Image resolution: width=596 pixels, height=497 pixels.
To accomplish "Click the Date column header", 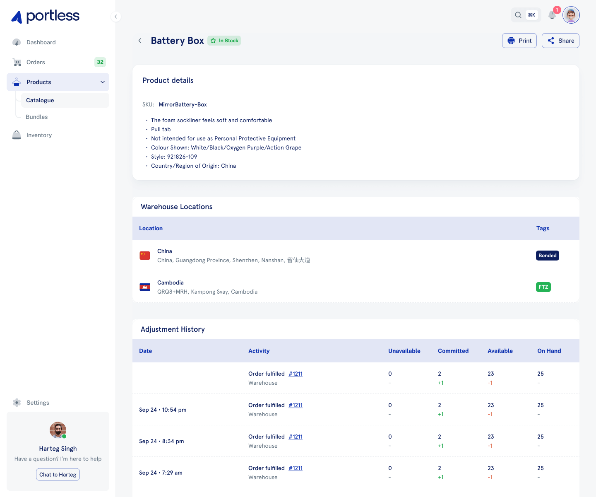I will pyautogui.click(x=146, y=351).
